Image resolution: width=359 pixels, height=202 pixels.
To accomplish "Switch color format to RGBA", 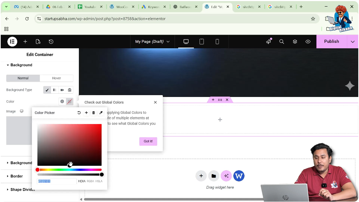I will [91, 181].
